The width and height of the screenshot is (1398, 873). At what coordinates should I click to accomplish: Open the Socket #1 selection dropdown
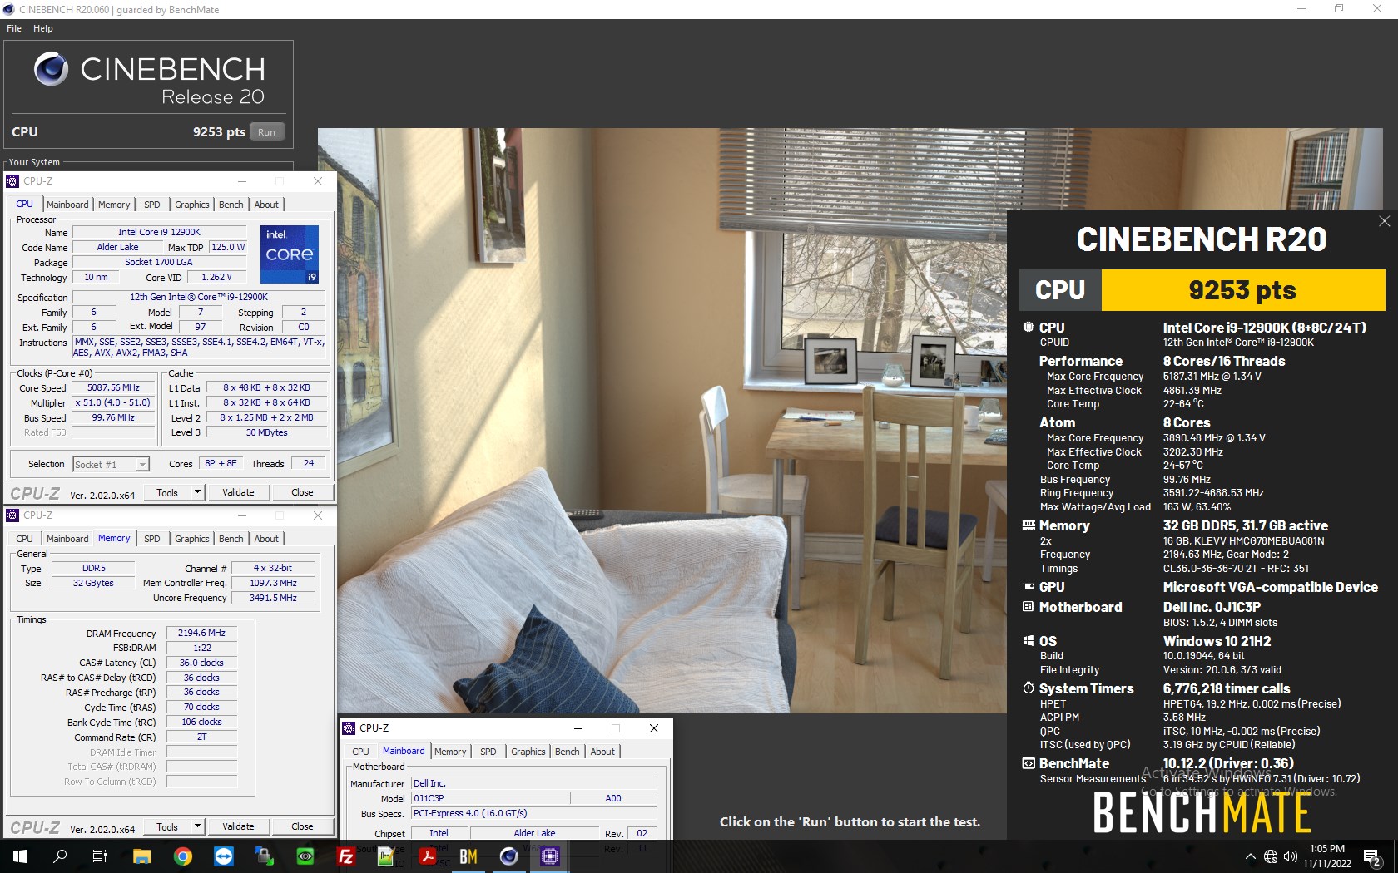coord(111,464)
